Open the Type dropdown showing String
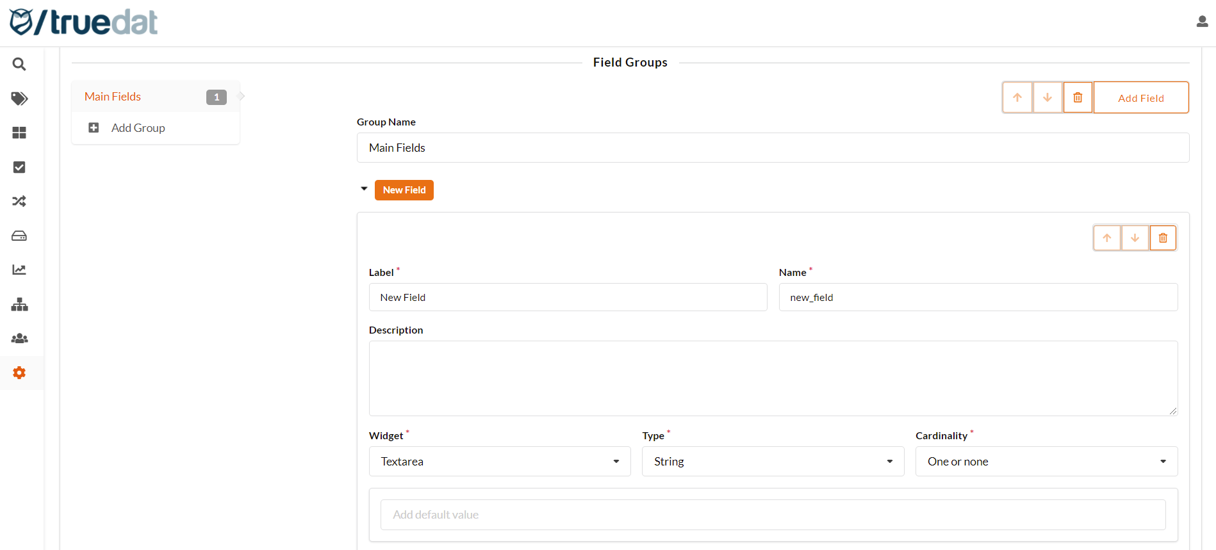The width and height of the screenshot is (1216, 550). [x=773, y=462]
